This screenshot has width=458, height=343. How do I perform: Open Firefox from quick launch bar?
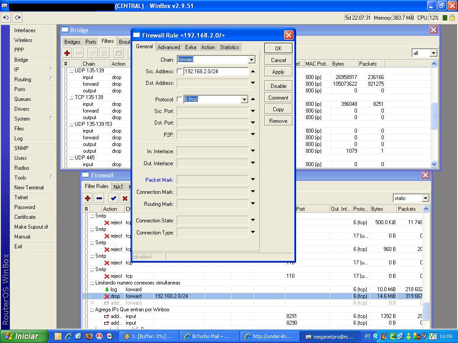(x=89, y=336)
